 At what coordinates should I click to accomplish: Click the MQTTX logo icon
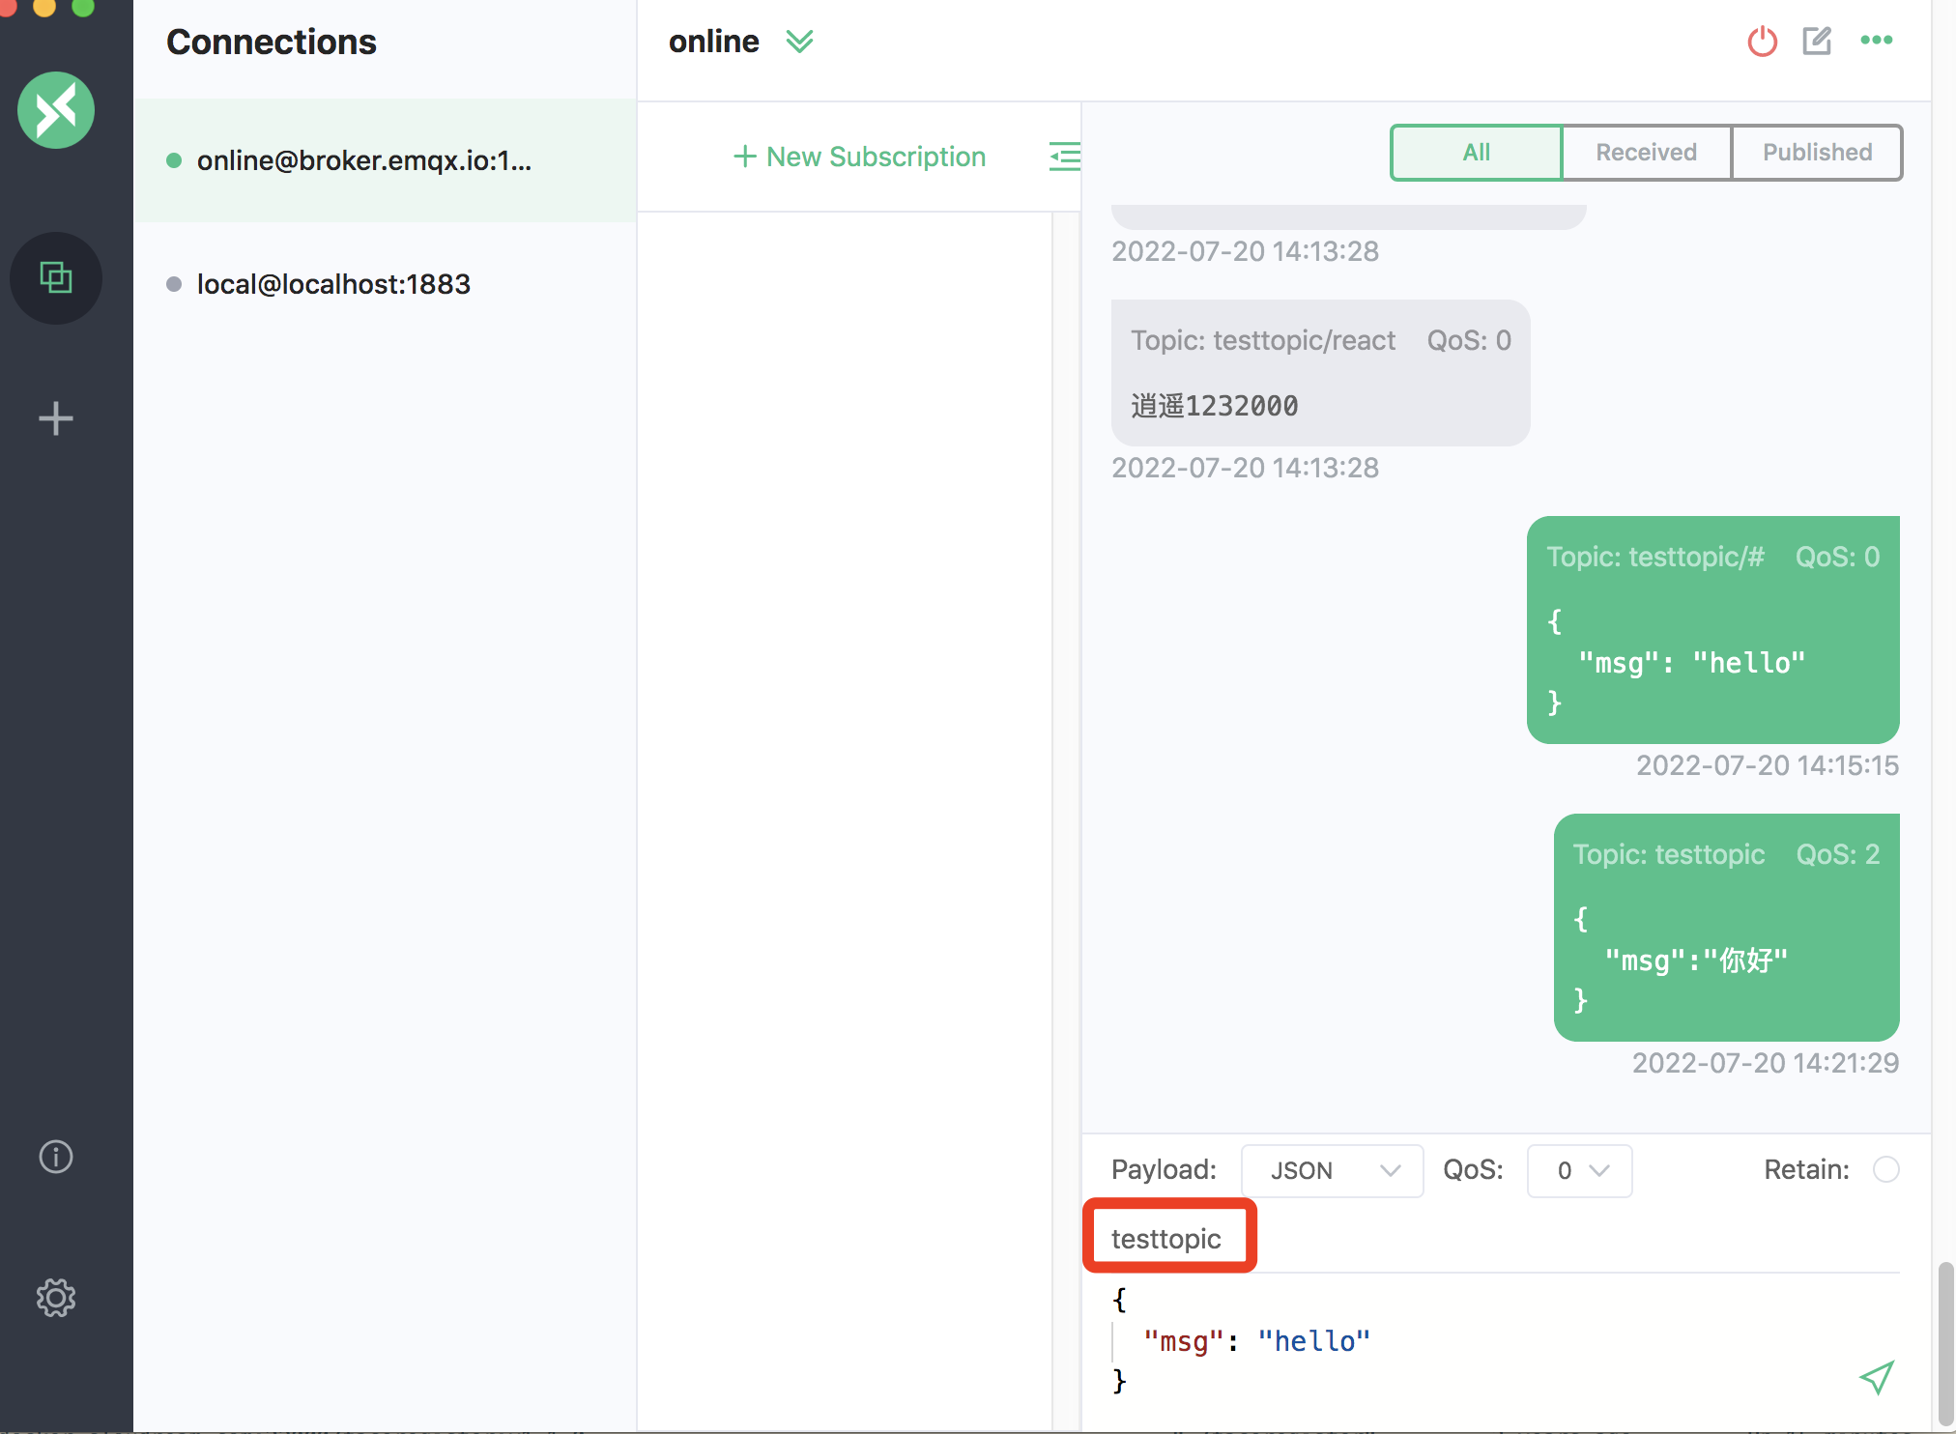click(56, 110)
